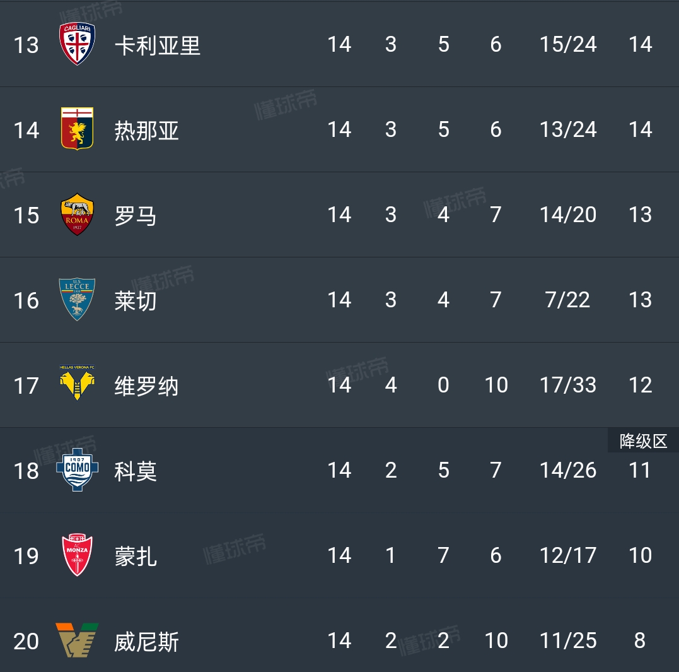Tap rank number 13 in standings
The width and height of the screenshot is (679, 672).
[x=26, y=45]
